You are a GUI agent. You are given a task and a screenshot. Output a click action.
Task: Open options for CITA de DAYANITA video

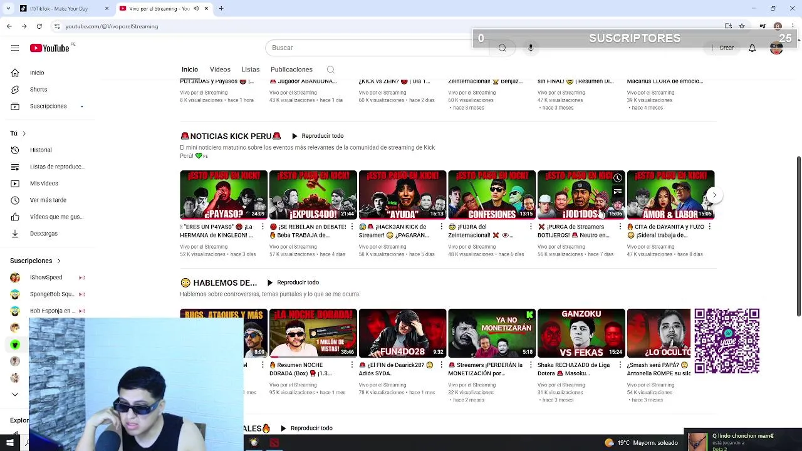click(x=709, y=227)
